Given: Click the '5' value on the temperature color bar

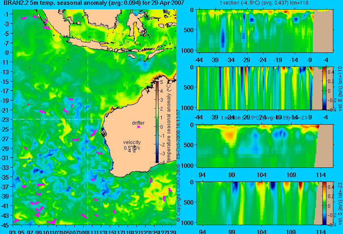Looking at the screenshot, I should 162,82.
